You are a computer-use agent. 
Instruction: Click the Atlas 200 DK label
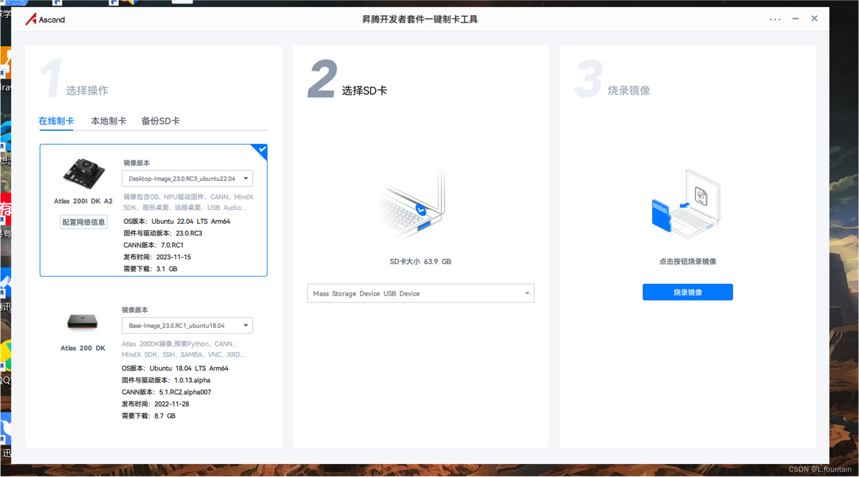point(83,348)
